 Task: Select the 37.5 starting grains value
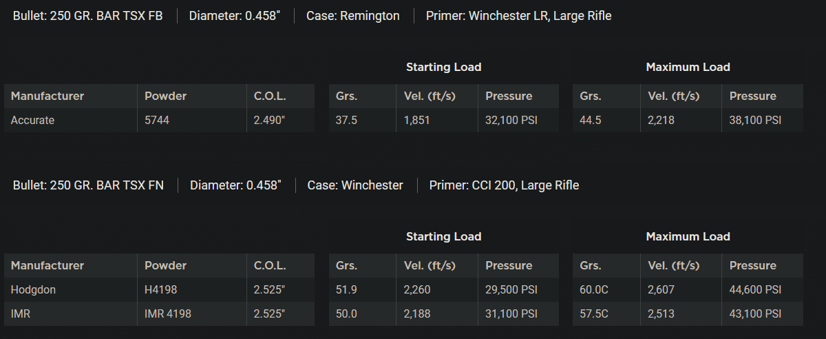[346, 121]
